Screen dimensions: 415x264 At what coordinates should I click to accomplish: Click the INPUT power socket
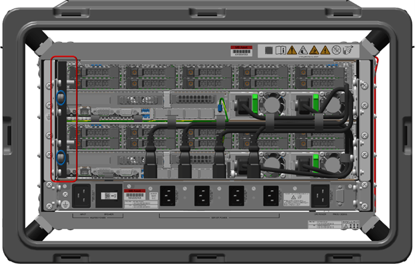click(x=82, y=196)
